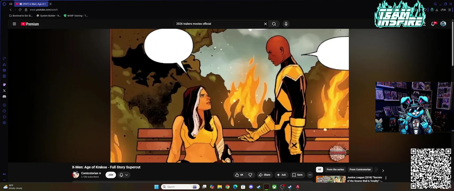Viewport: 454px width, 191px height.
Task: Save the video to a playlist
Action: coord(297,175)
